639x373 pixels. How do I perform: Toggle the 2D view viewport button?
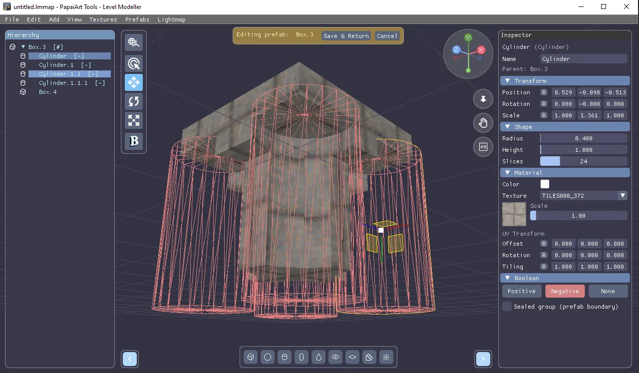[483, 147]
